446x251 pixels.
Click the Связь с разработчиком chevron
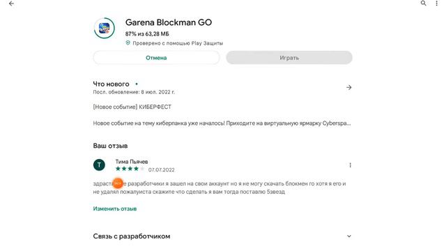tap(349, 236)
